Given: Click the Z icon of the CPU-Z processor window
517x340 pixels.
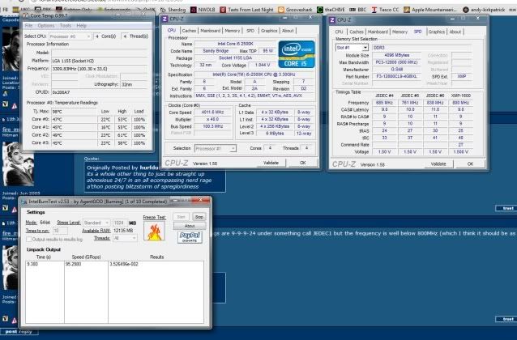Looking at the screenshot, I should point(164,19).
